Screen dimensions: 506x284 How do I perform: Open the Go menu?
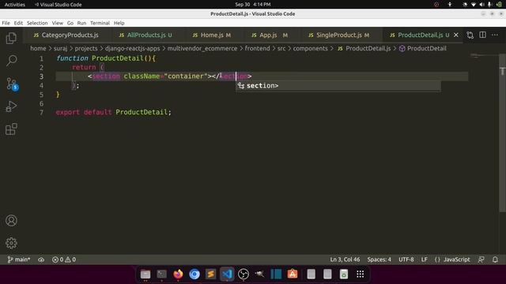tap(70, 23)
